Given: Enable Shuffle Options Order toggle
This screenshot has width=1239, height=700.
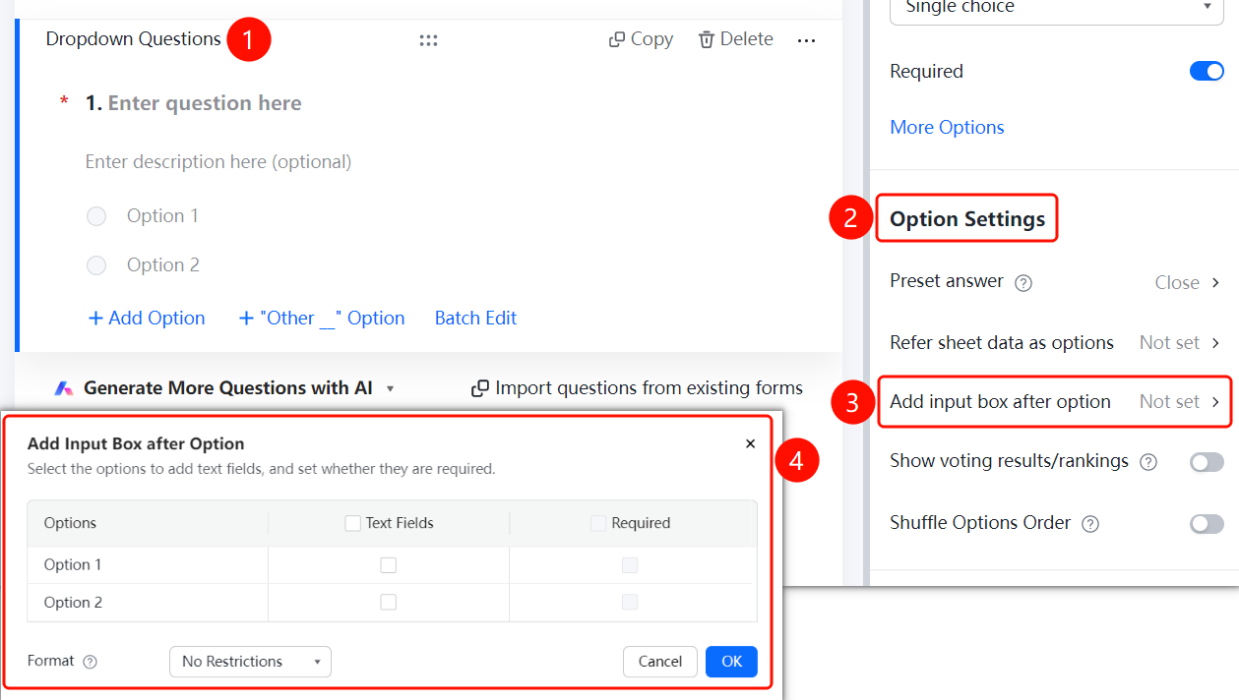Looking at the screenshot, I should click(1207, 524).
